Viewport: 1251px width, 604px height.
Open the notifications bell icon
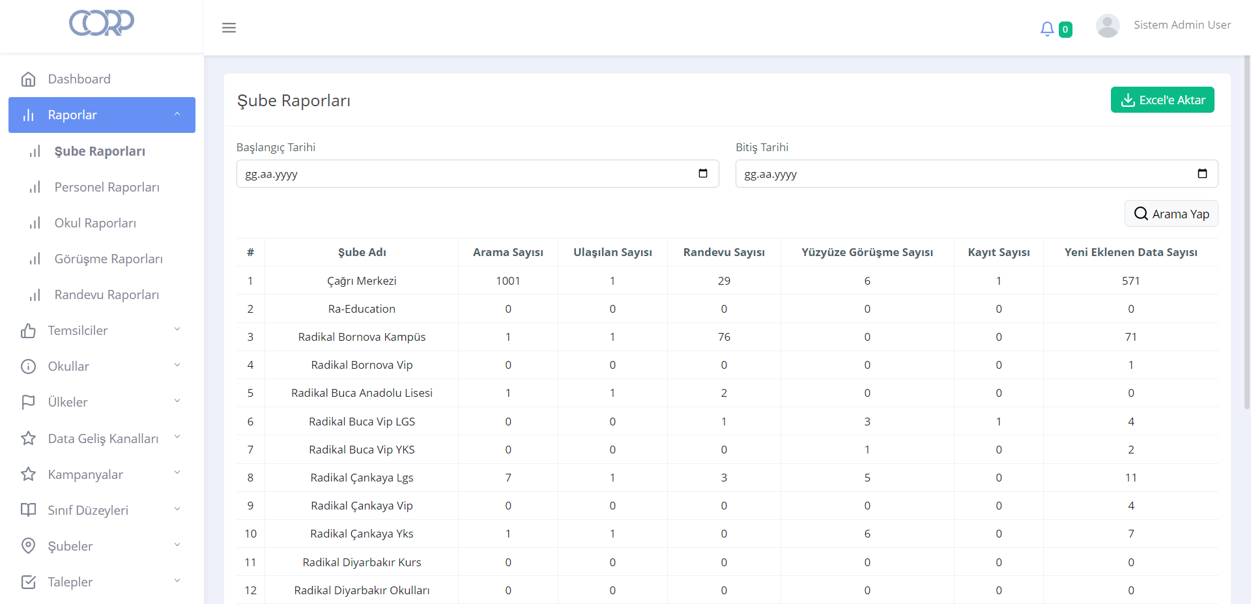1046,29
